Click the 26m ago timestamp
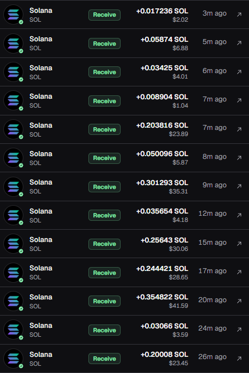 [212, 357]
